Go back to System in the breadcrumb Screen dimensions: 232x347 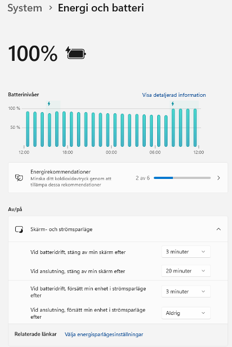coord(25,8)
